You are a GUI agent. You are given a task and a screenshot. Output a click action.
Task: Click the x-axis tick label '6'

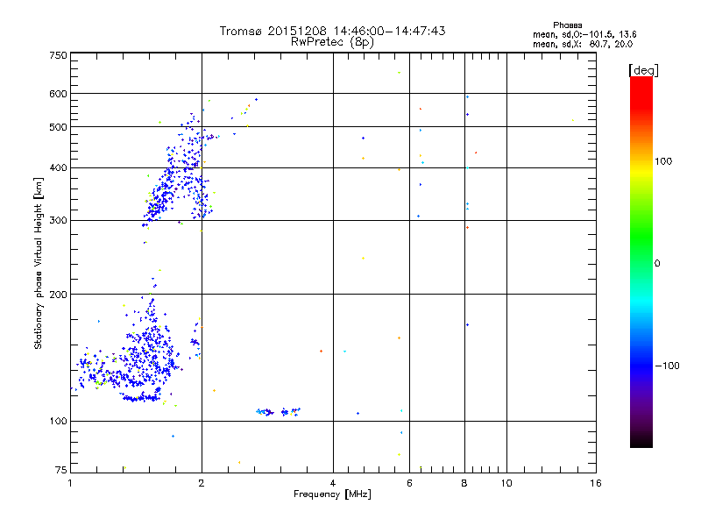point(409,483)
